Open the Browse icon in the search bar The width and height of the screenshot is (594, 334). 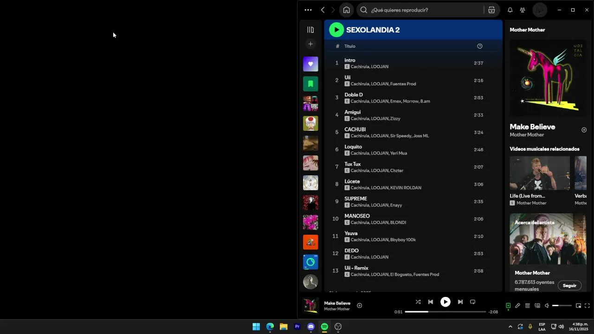click(491, 10)
